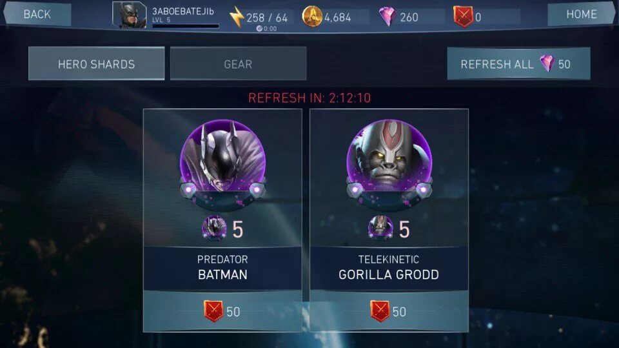
Task: Buy Predator Batman shards for 50
Action: pyautogui.click(x=222, y=311)
